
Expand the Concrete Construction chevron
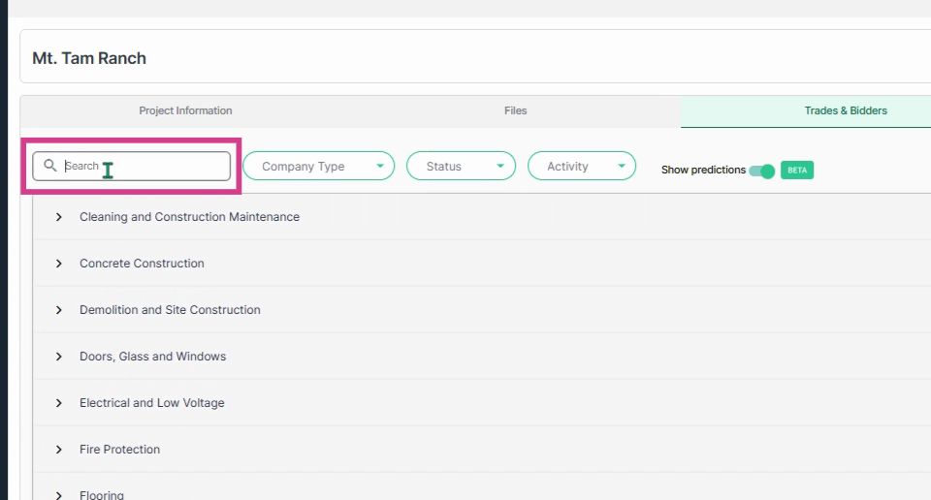[x=59, y=264]
